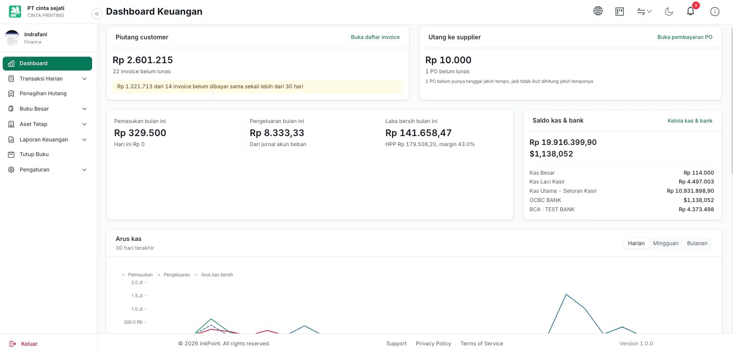Click the Laporan Keuangan document icon
The width and height of the screenshot is (733, 350).
(x=11, y=140)
